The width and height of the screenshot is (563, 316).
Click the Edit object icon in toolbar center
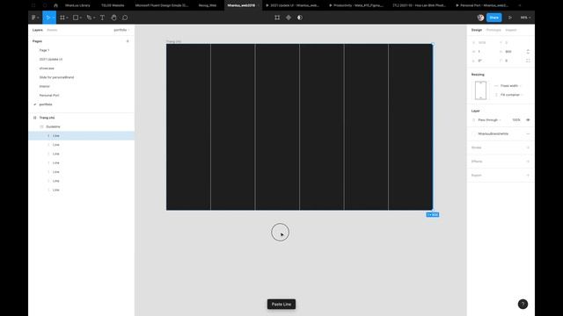(x=277, y=18)
